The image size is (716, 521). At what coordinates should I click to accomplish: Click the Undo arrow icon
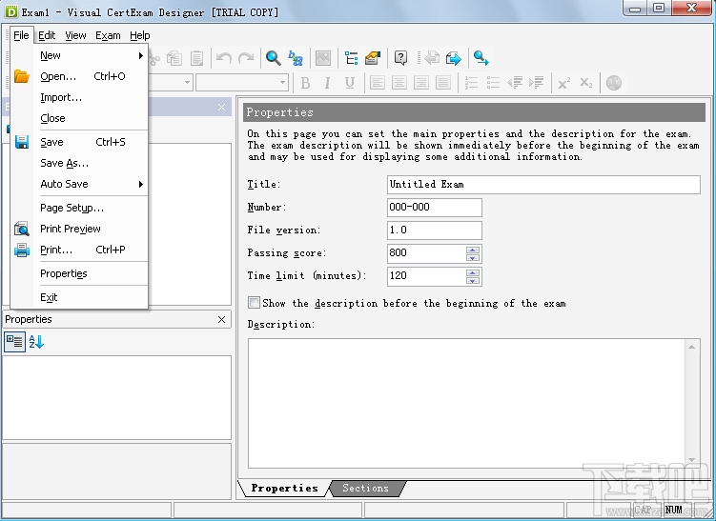pyautogui.click(x=224, y=58)
